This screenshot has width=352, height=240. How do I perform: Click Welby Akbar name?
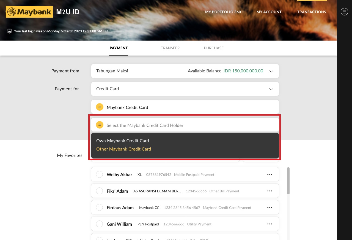[x=119, y=174]
